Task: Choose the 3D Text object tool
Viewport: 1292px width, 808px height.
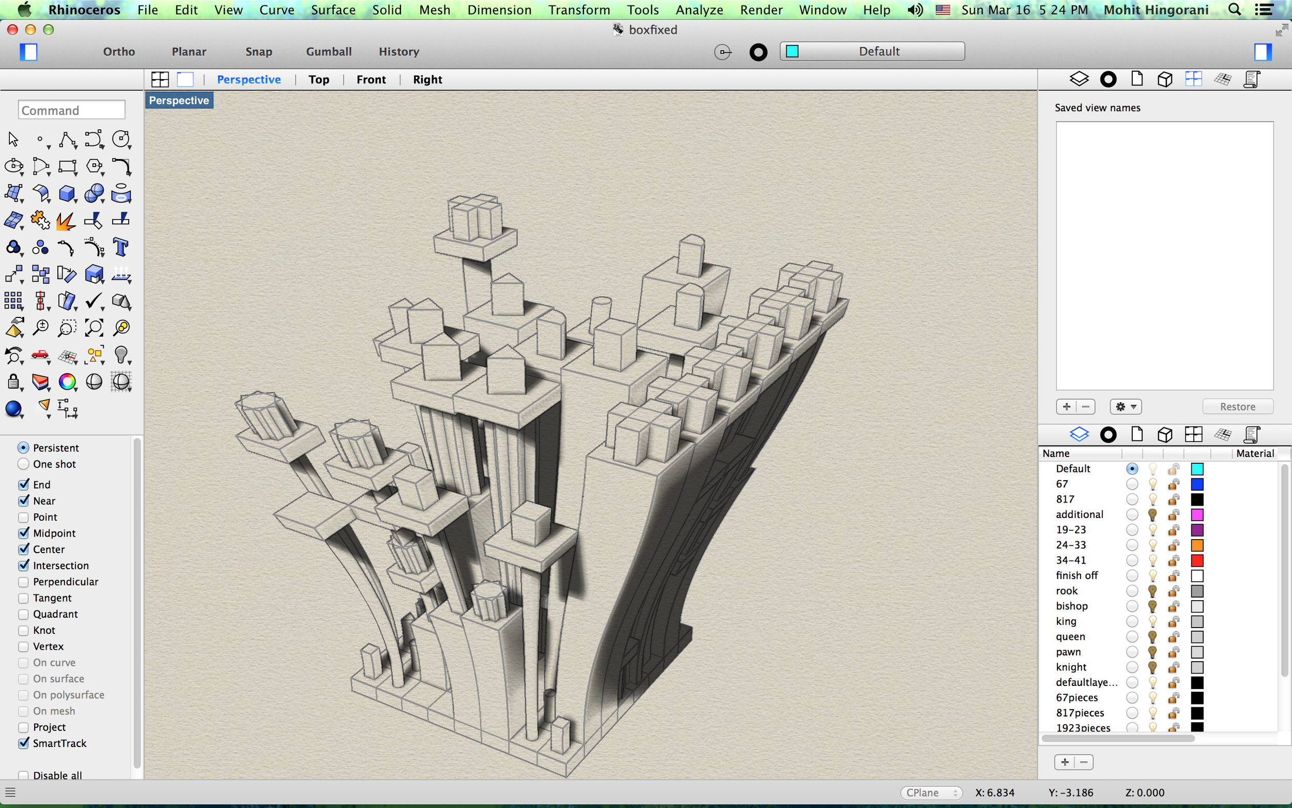Action: coord(121,247)
